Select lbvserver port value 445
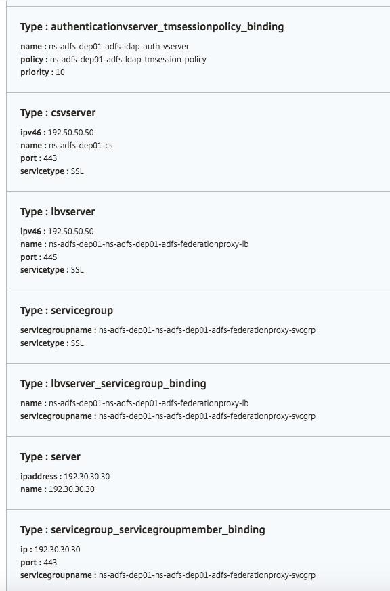The image size is (390, 591). coord(50,257)
